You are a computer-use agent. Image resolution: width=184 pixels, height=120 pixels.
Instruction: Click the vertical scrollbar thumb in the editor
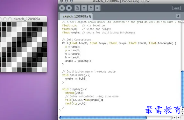coord(182,89)
